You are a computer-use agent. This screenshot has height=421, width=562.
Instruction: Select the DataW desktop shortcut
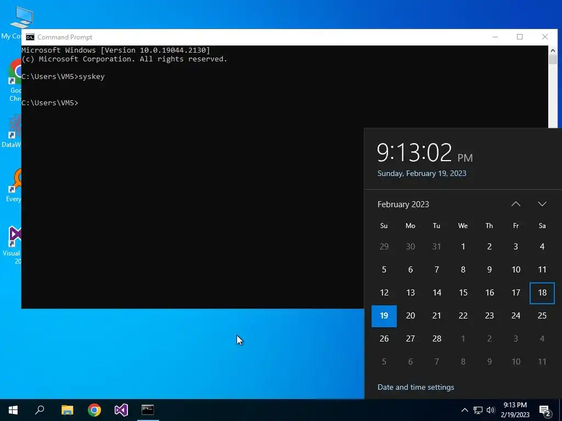12,132
